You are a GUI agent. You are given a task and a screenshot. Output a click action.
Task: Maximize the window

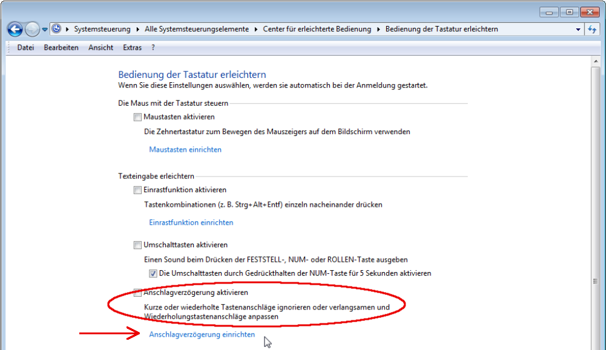[569, 12]
